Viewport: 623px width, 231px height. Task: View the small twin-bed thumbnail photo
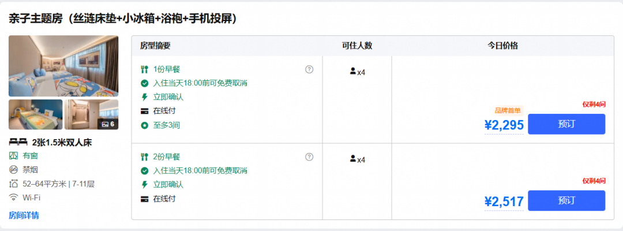point(36,114)
